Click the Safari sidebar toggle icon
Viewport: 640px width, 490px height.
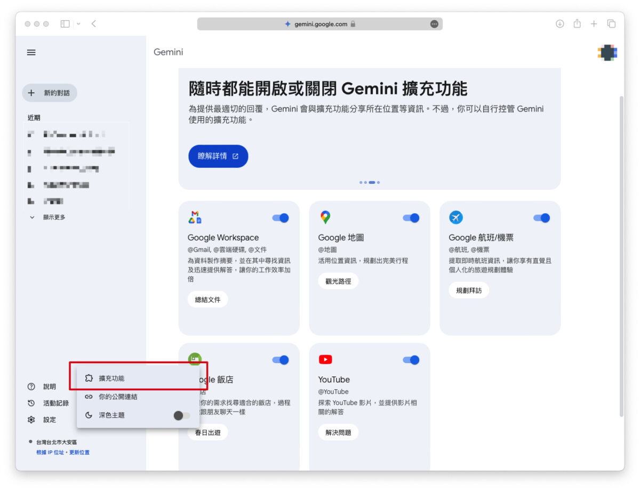(65, 24)
